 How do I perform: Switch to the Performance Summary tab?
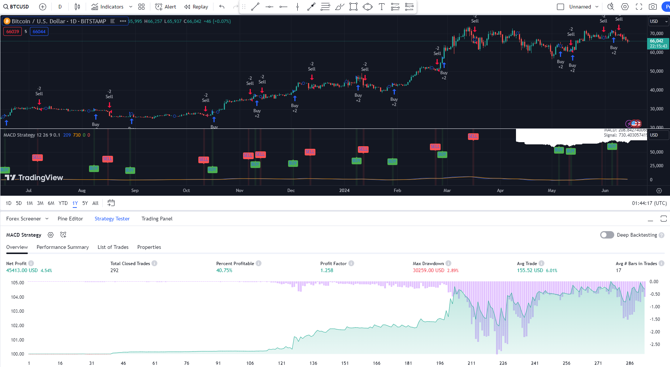coord(62,247)
